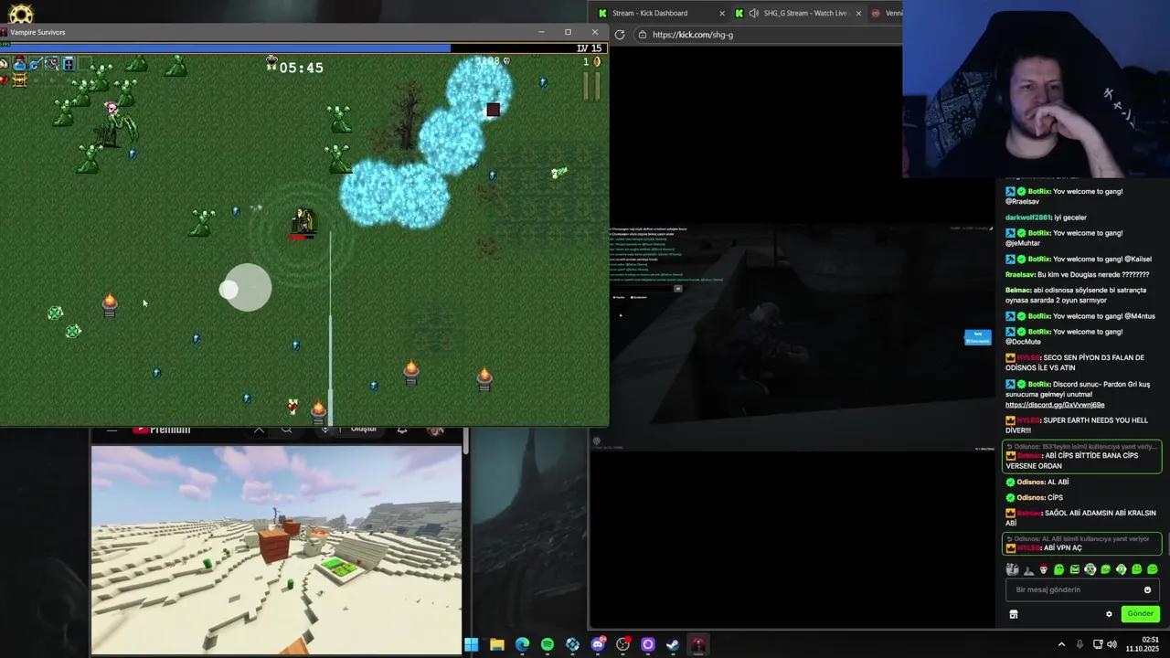Screen dimensions: 1170x658
Task: Switch to the Stream - Kick Dashboard tab
Action: (x=649, y=13)
